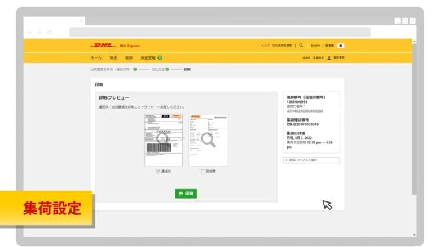
Task: Click the user profile icon in navigation
Action: [x=329, y=57]
